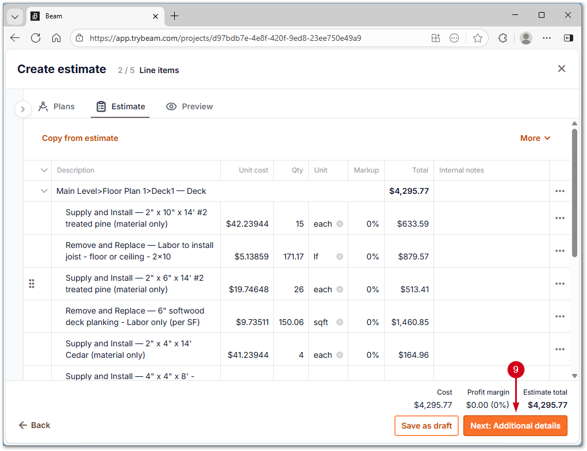Image resolution: width=587 pixels, height=451 pixels.
Task: Grab drag handle of 2" x 6" pine row
Action: pos(32,284)
